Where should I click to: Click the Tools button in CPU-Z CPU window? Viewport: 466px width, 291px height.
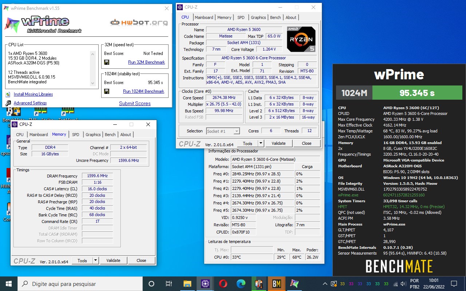[x=248, y=143]
